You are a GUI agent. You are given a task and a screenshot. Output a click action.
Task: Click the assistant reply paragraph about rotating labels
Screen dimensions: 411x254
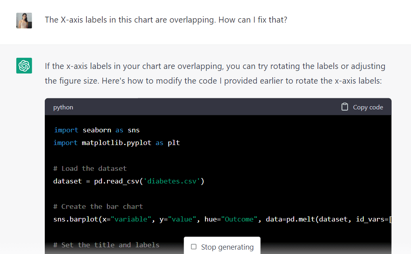(215, 73)
